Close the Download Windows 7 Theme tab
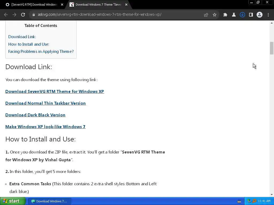 126,5
